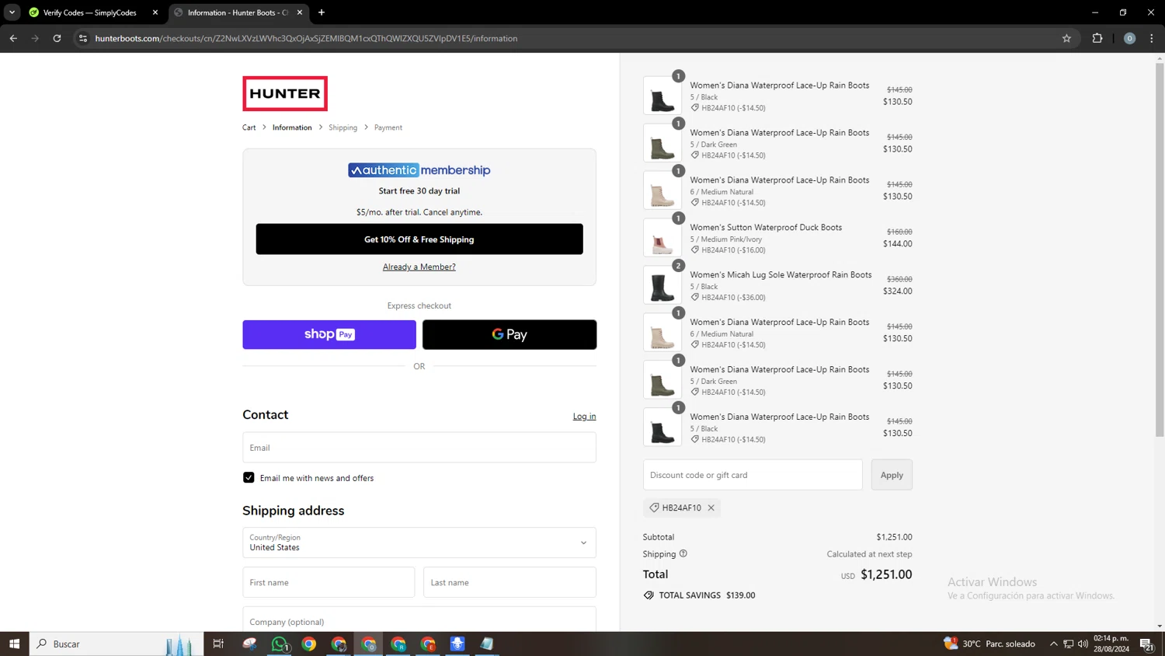Close the Verify Codes — SimplyCodes tab
This screenshot has width=1165, height=656.
coord(155,12)
